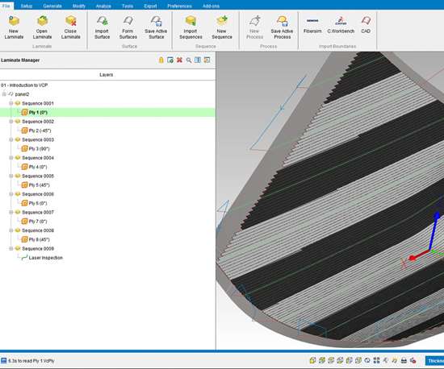The width and height of the screenshot is (444, 369).
Task: Select the Ply 1 (0°) row
Action: [107, 113]
